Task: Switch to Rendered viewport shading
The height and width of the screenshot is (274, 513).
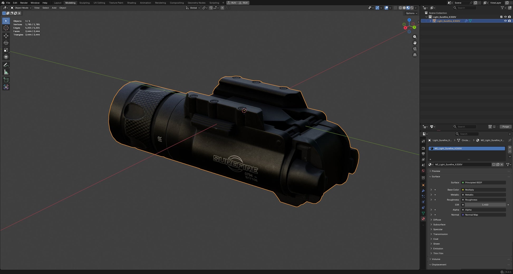Action: (412, 8)
